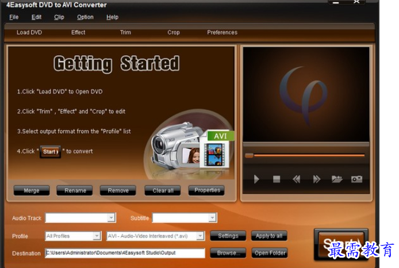Viewport: 399px width, 268px height.
Task: Click the Clear all button
Action: [x=163, y=190]
